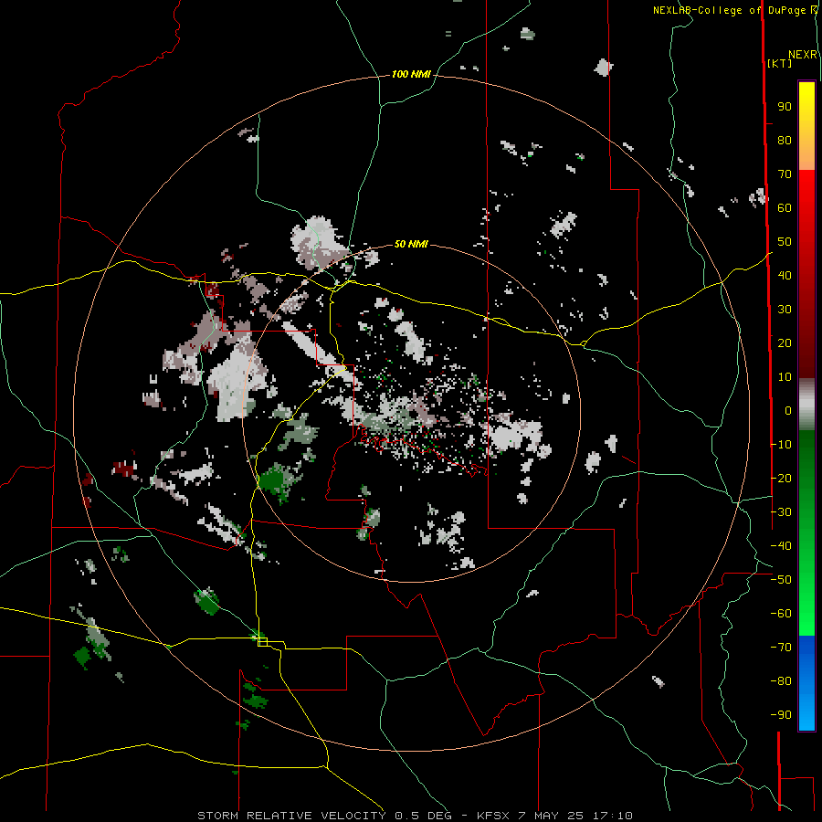Click the 60 value on velocity scale

(x=785, y=208)
